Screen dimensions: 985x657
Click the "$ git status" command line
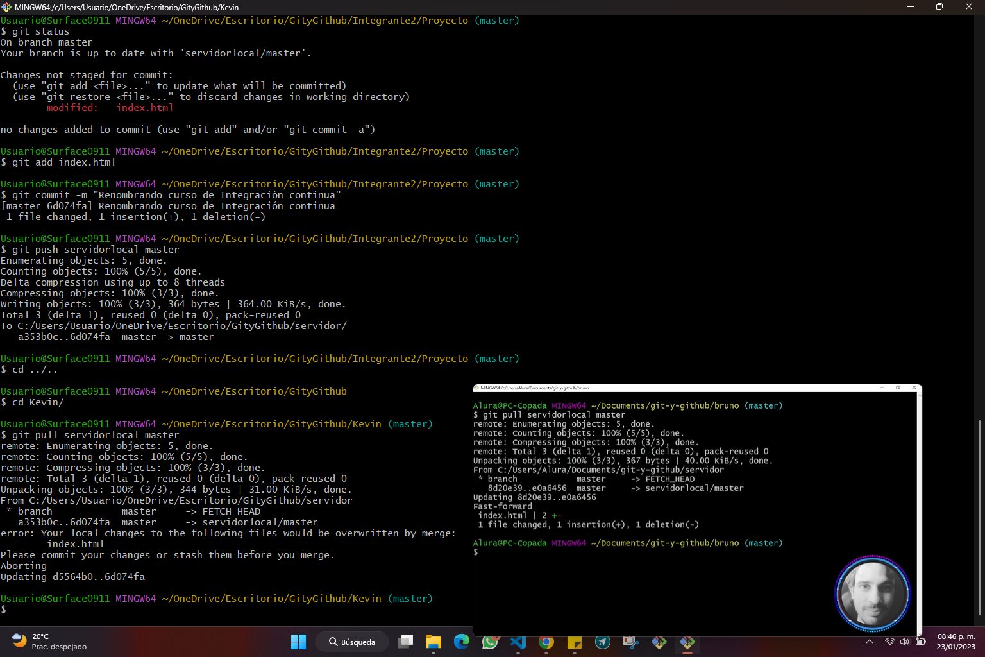(35, 31)
